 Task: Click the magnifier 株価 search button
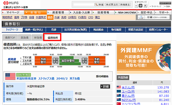coord(99,5)
